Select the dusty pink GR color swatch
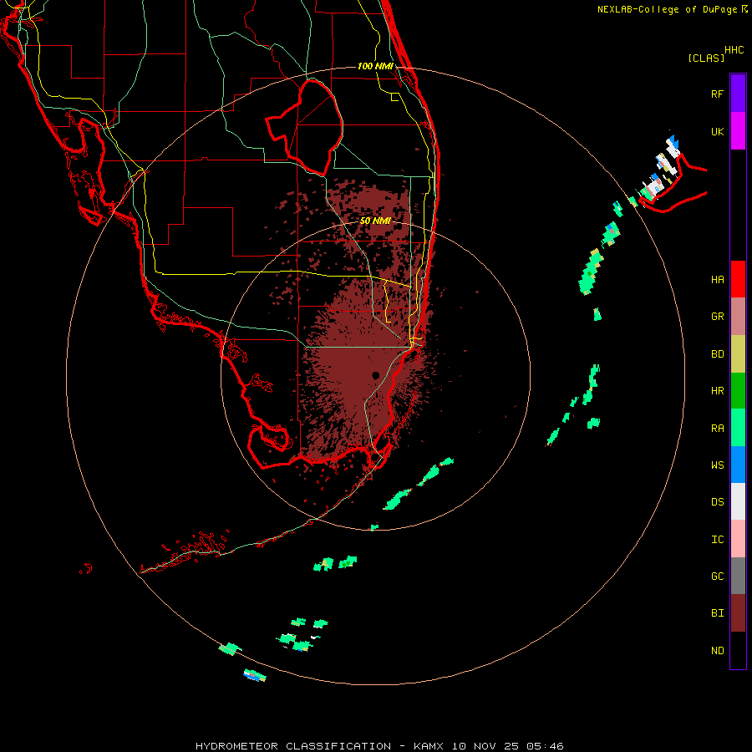 coord(738,317)
